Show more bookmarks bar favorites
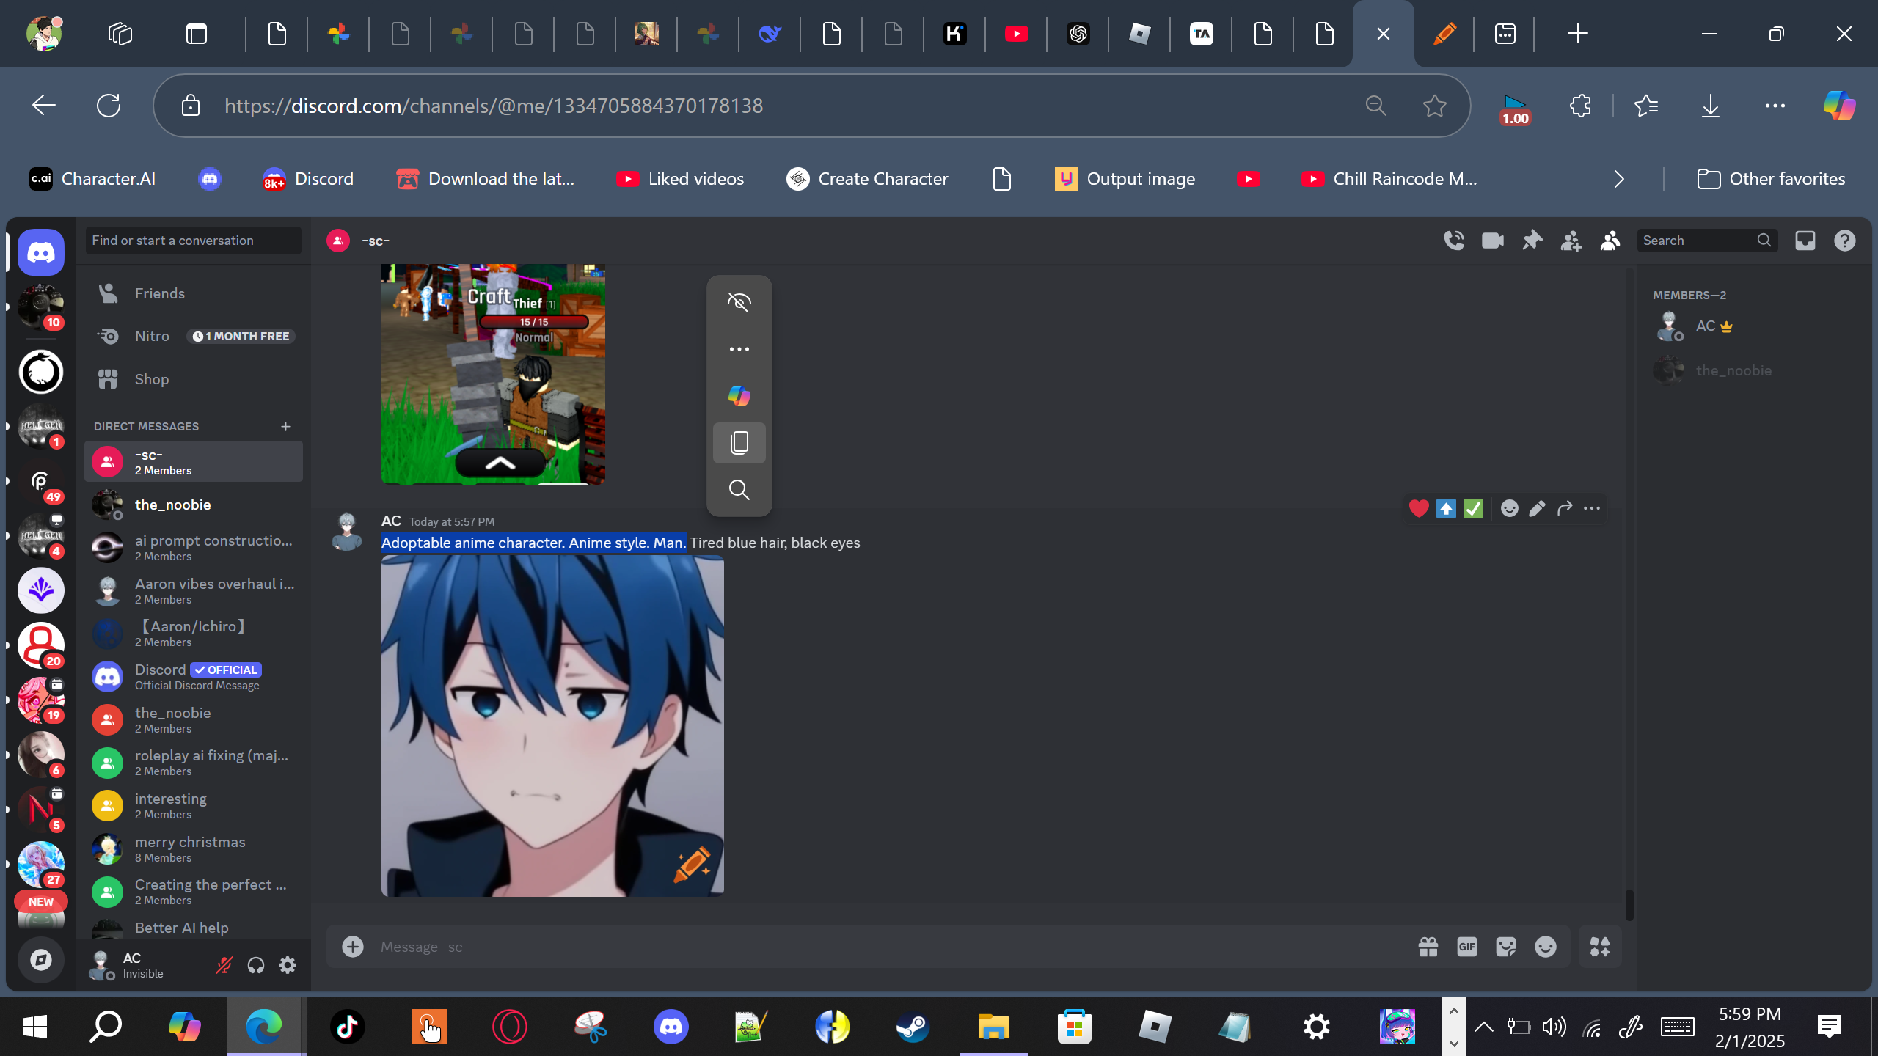 coord(1619,179)
